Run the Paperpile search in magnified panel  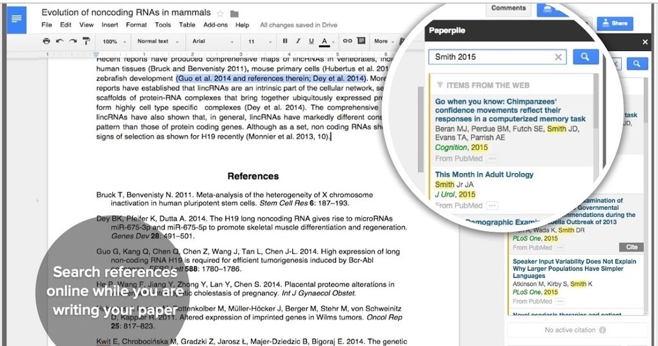tap(585, 57)
